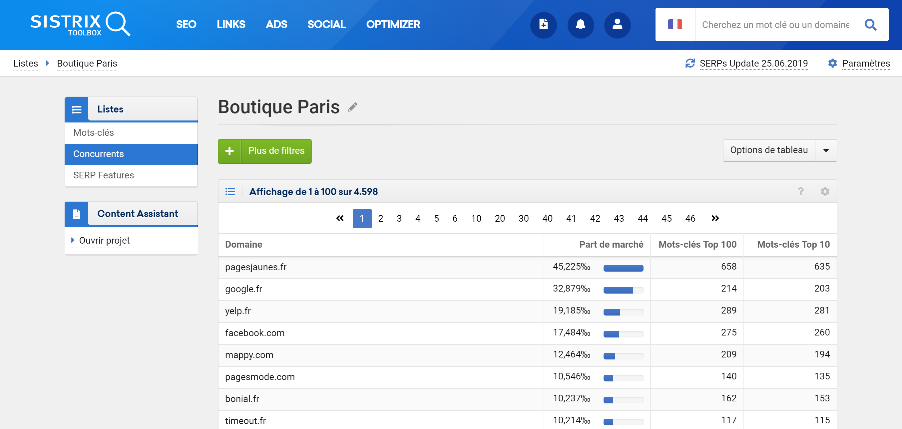The height and width of the screenshot is (429, 902).
Task: Click pagesjaunes.fr market share bar
Action: [x=623, y=268]
